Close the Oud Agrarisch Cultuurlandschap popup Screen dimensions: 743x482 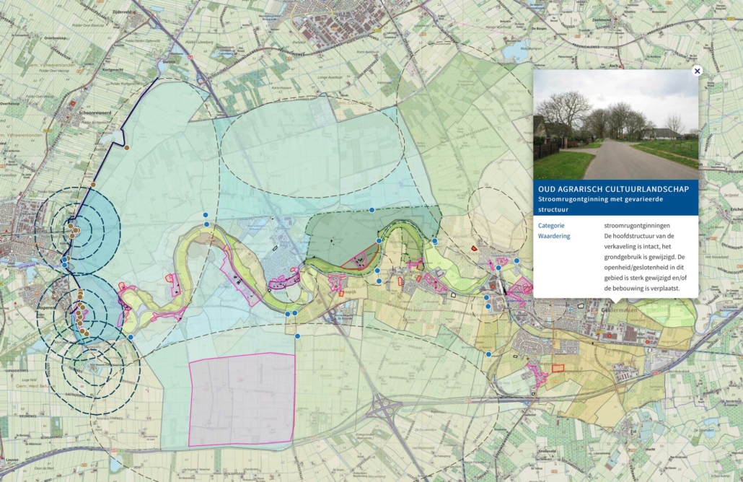(697, 71)
